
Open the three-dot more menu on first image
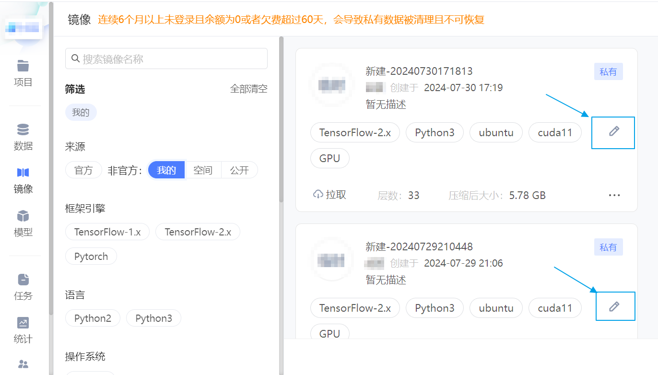[x=614, y=195]
